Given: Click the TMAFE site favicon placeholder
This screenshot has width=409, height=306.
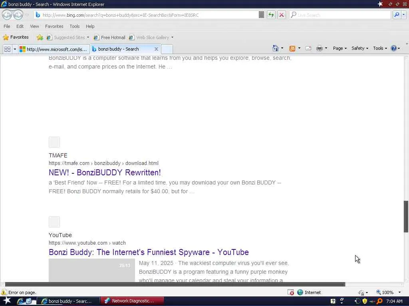Looking at the screenshot, I should point(54,142).
